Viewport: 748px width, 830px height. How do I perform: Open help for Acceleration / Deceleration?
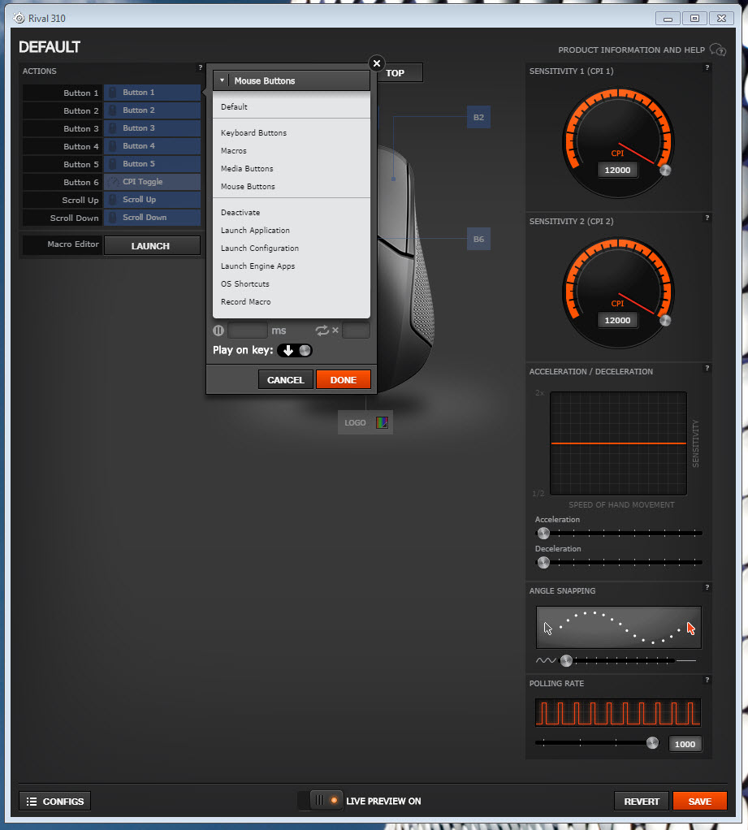[707, 369]
